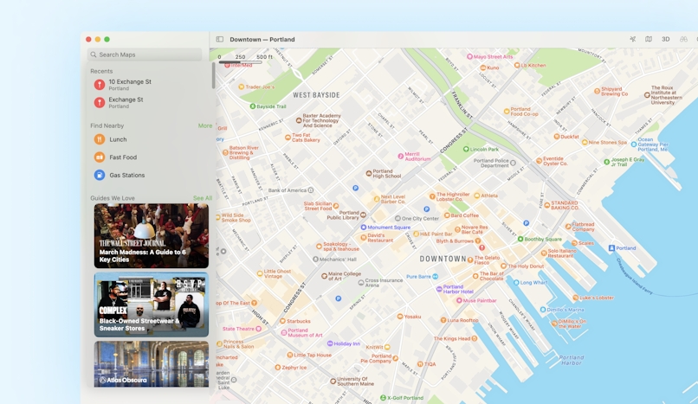
Task: Select Portland Police Department pin
Action: (513, 164)
